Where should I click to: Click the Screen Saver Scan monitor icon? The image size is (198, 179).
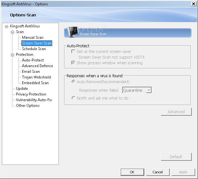[74, 32]
